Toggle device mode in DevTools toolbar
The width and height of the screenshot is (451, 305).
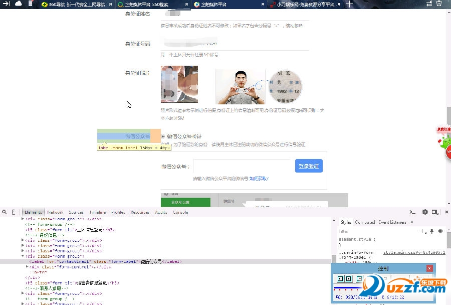coord(14,212)
